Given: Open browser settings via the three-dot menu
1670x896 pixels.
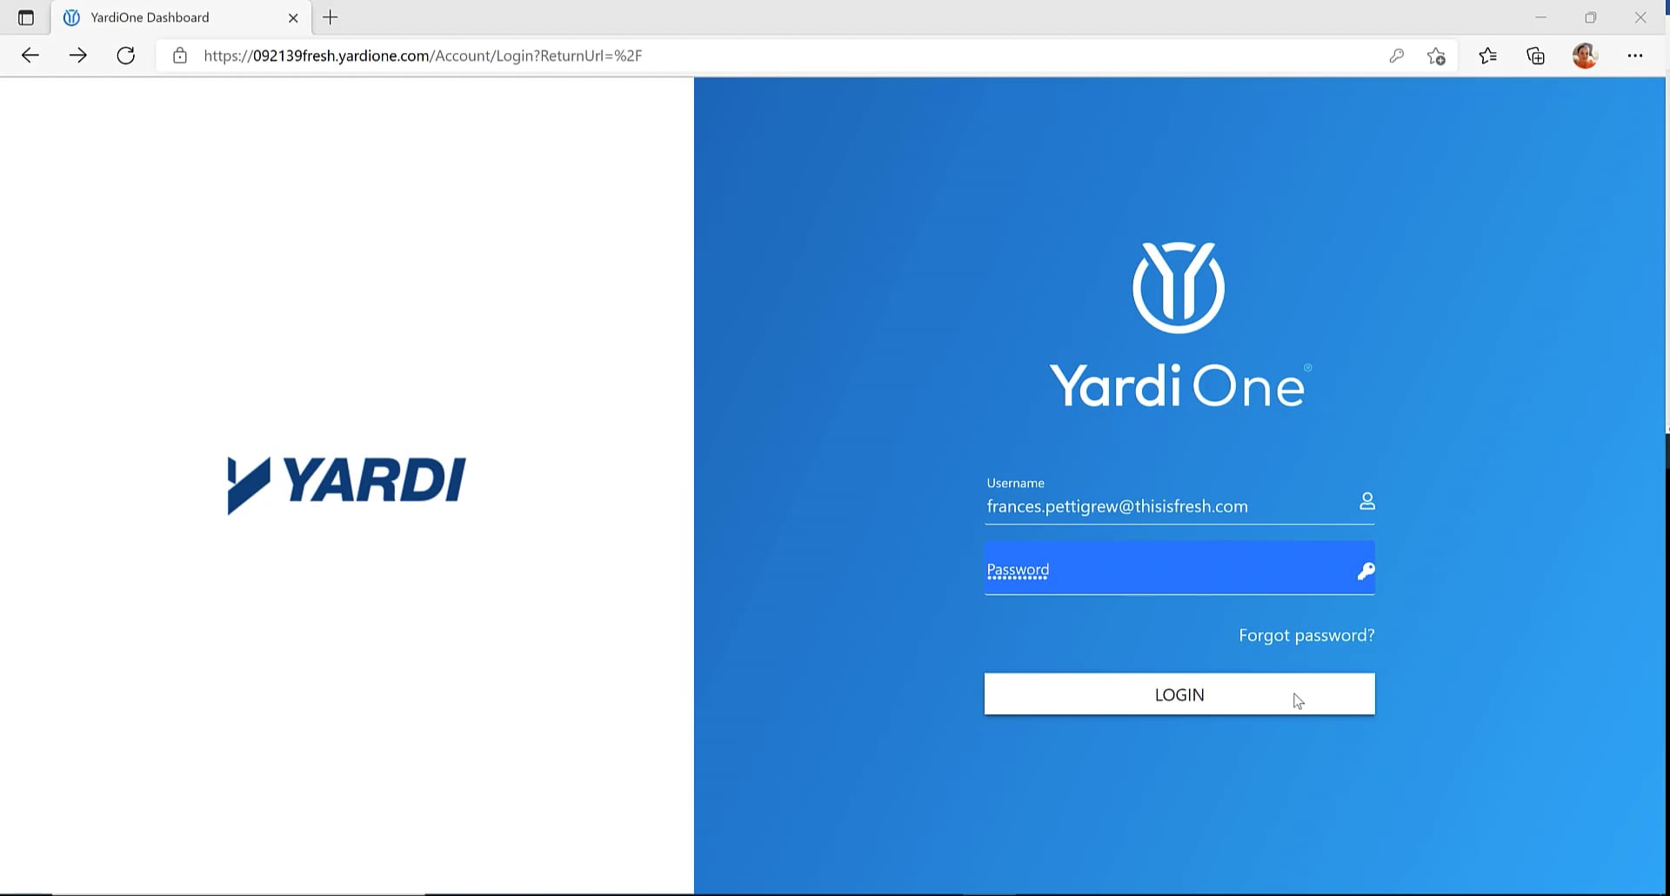Looking at the screenshot, I should pos(1636,55).
